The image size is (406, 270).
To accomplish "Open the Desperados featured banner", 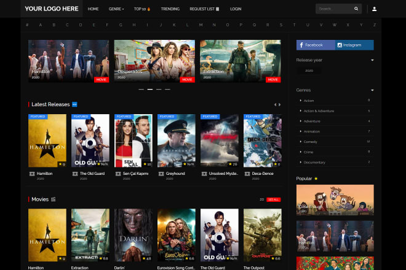I will pos(154,61).
